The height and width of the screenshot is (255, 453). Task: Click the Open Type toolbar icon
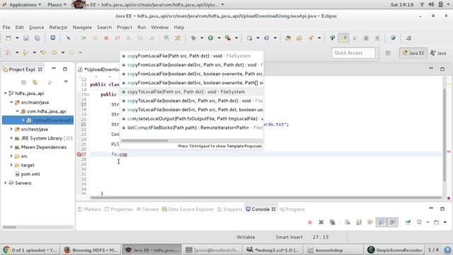[x=288, y=38]
